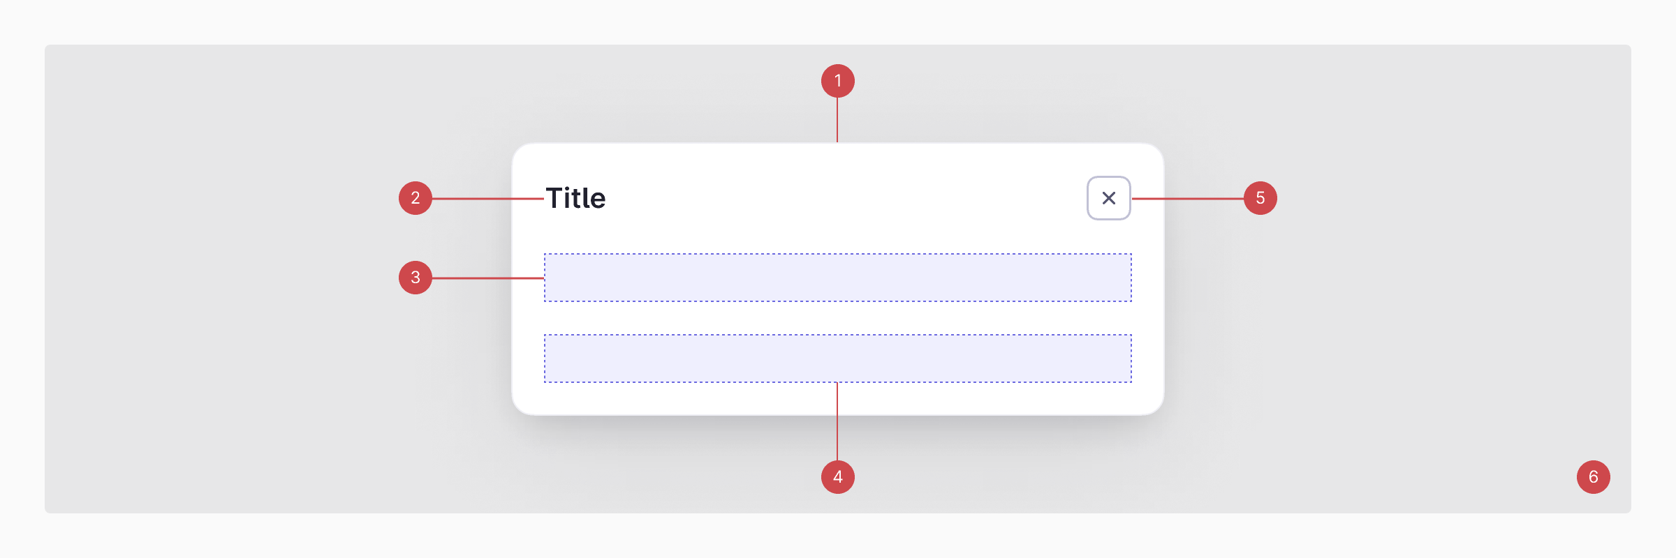Select the red annotation marker 4
The image size is (1676, 558).
click(838, 477)
